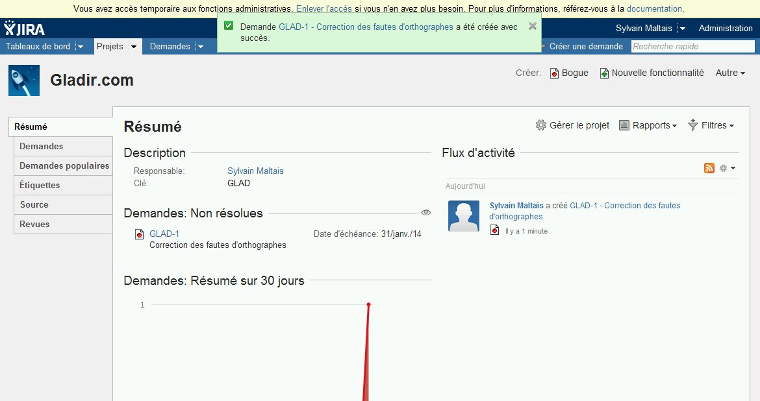Click the project key GLAD text

click(x=238, y=184)
